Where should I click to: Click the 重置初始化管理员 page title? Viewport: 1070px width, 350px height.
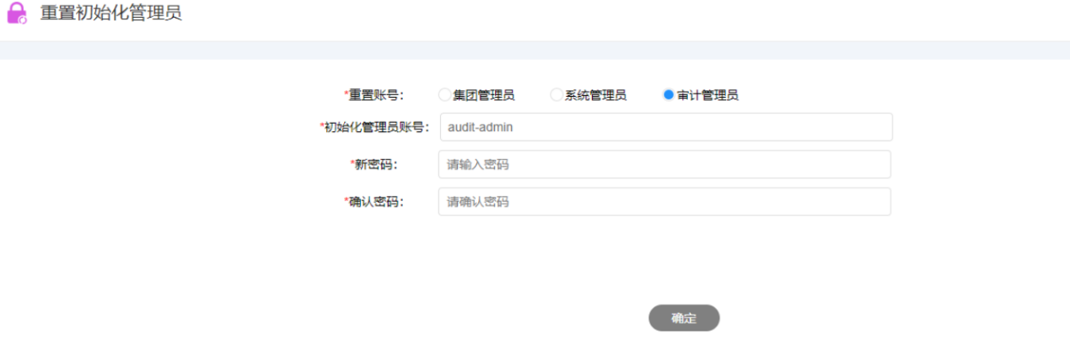[110, 13]
